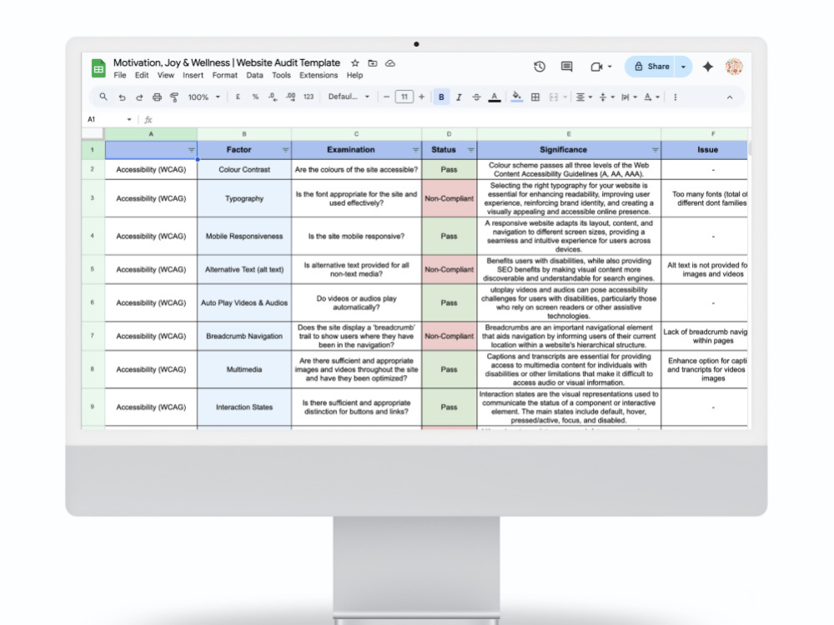This screenshot has width=834, height=625.
Task: Open the borders tool
Action: click(x=535, y=97)
